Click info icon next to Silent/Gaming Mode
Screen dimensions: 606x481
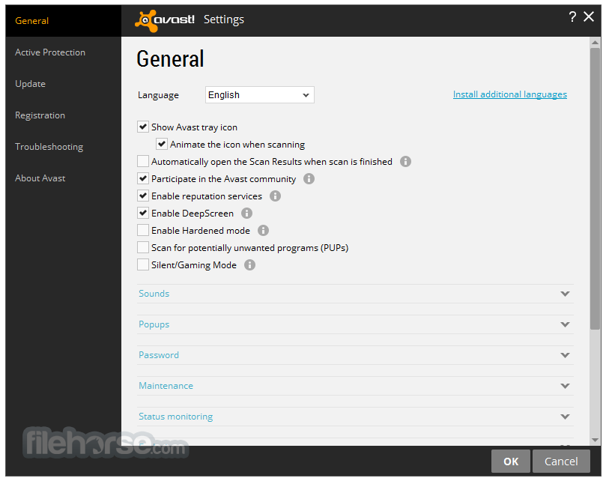[x=249, y=265]
